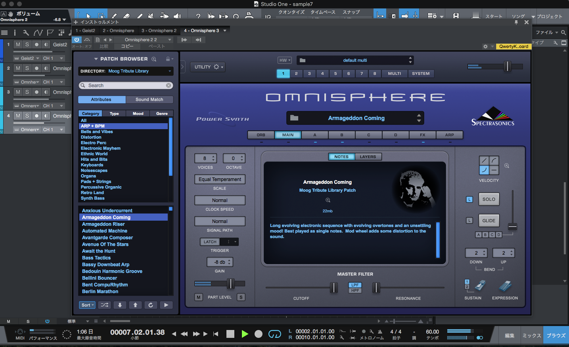Image resolution: width=569 pixels, height=347 pixels.
Task: Click the folder icon beside Armageddon Coming
Action: (294, 118)
